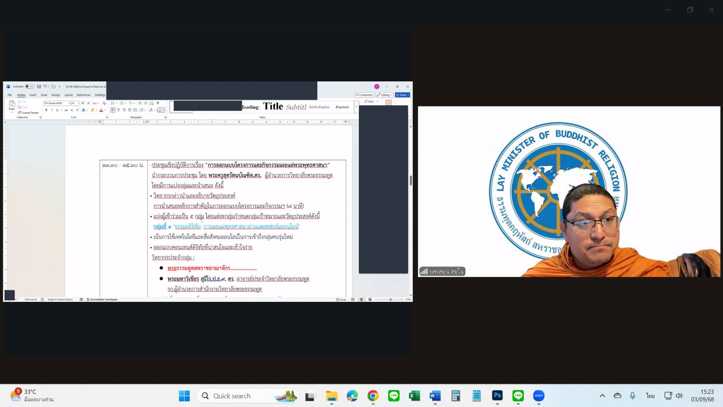Screen dimensions: 723x407
Task: Apply the red font color
Action: point(101,110)
